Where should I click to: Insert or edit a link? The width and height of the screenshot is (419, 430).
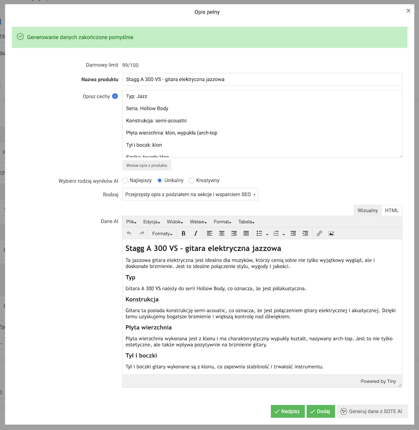319,233
